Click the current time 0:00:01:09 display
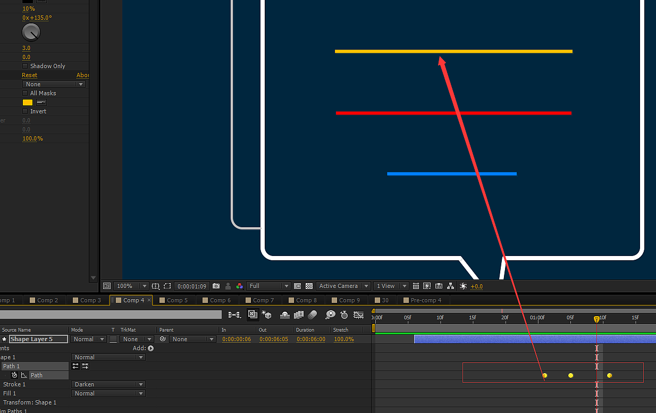The width and height of the screenshot is (656, 413). (191, 286)
